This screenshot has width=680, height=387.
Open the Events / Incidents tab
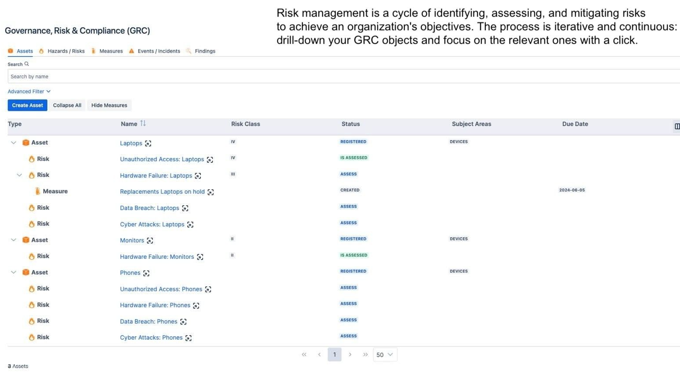click(158, 51)
